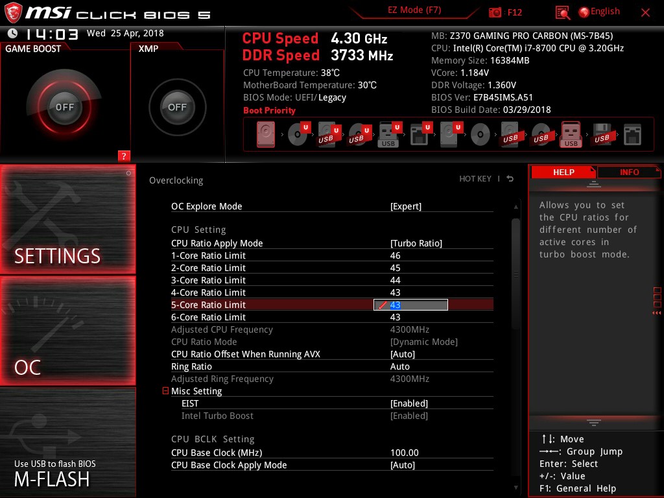
Task: Click the scroll-up arrow of the settings list
Action: pos(516,207)
